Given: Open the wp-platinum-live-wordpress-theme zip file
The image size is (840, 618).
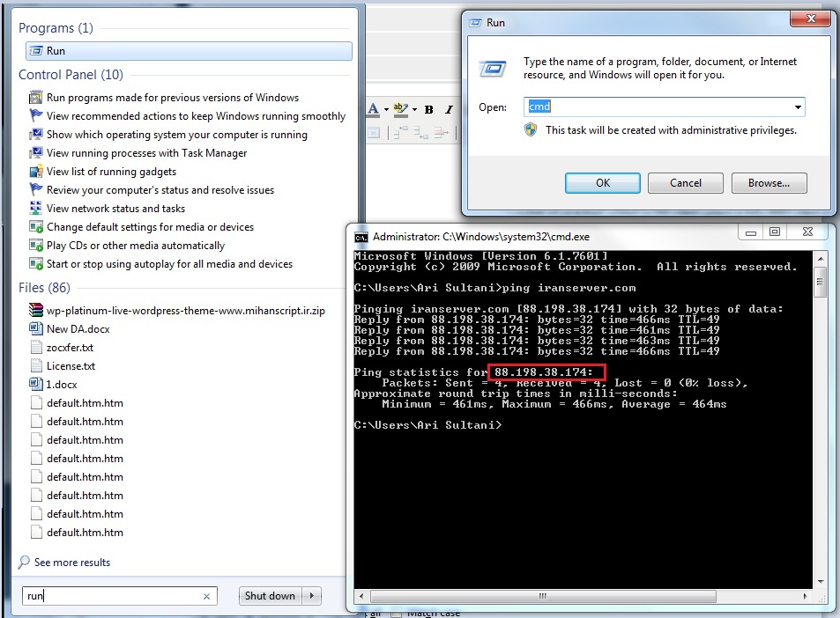Looking at the screenshot, I should [177, 311].
